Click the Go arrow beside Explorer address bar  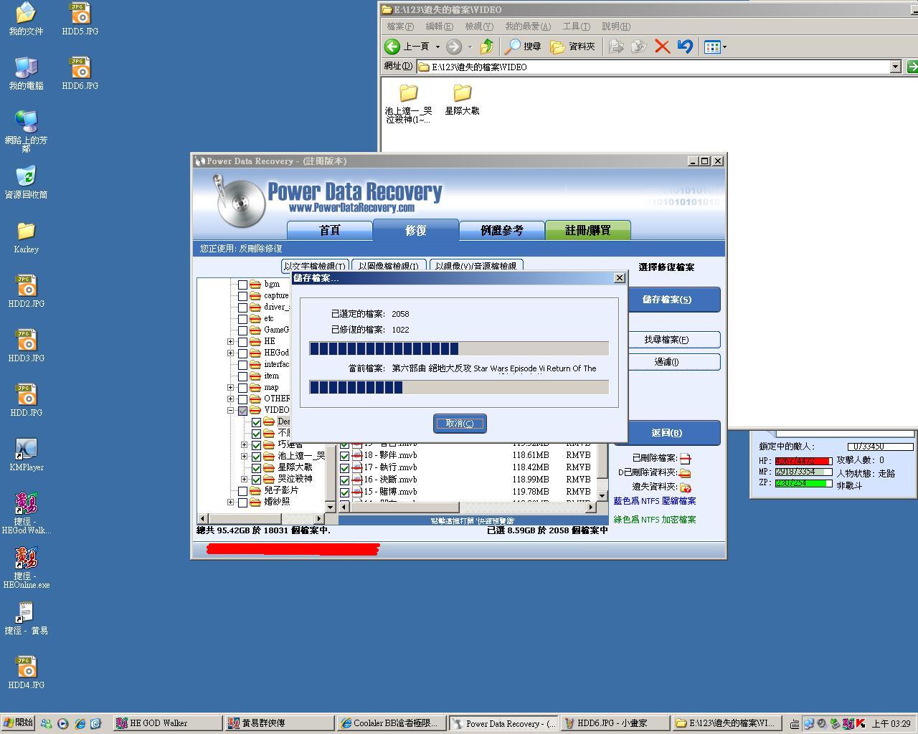coord(912,67)
